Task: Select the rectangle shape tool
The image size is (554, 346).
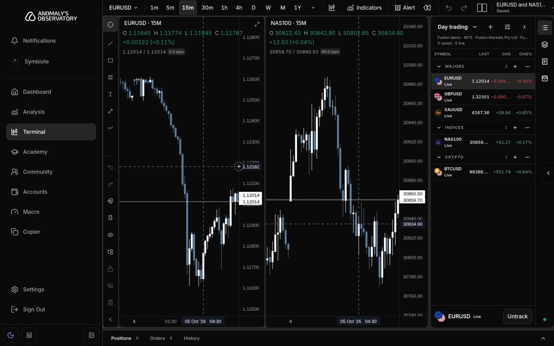Action: coord(111,60)
